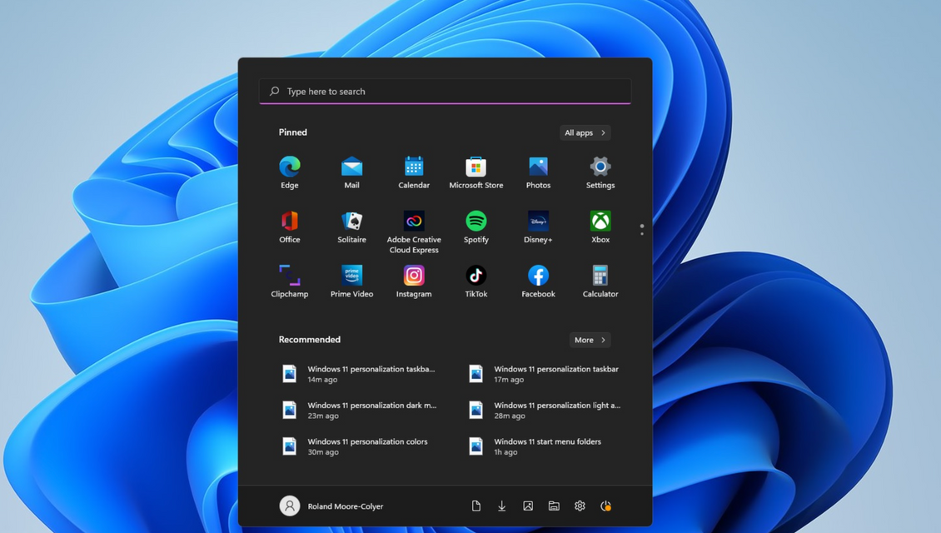Viewport: 941px width, 533px height.
Task: Open 'Windows 11 personalization dark m...' file
Action: click(x=359, y=410)
